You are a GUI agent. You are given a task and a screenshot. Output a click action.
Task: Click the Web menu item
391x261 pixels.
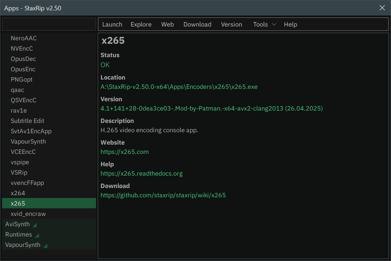[x=168, y=24]
